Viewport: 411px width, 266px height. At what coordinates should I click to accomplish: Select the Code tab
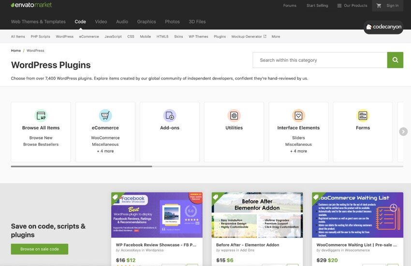pos(80,21)
